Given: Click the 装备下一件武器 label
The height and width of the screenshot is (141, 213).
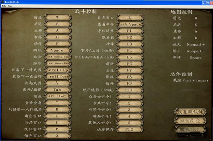Looking at the screenshot, I should click(26, 70).
